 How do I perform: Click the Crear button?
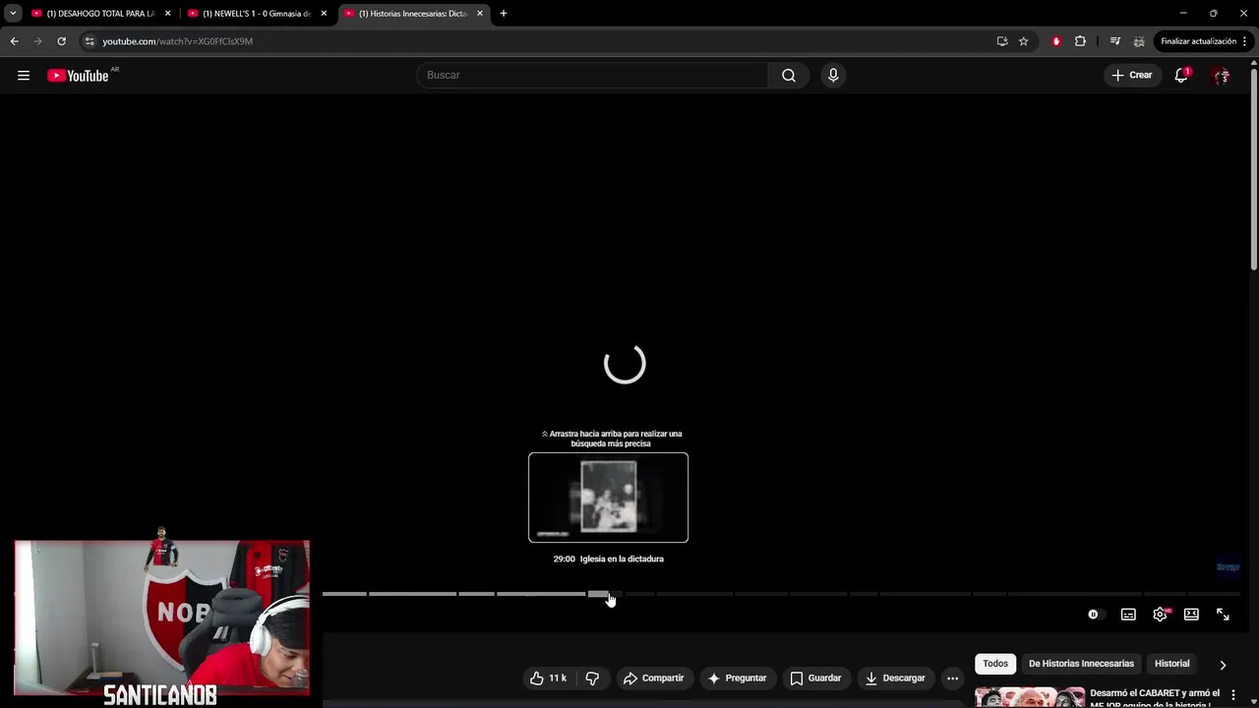click(x=1132, y=76)
